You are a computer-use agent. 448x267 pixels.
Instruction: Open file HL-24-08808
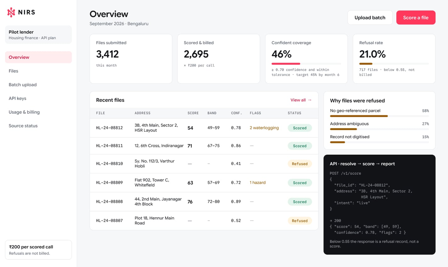coord(109,202)
